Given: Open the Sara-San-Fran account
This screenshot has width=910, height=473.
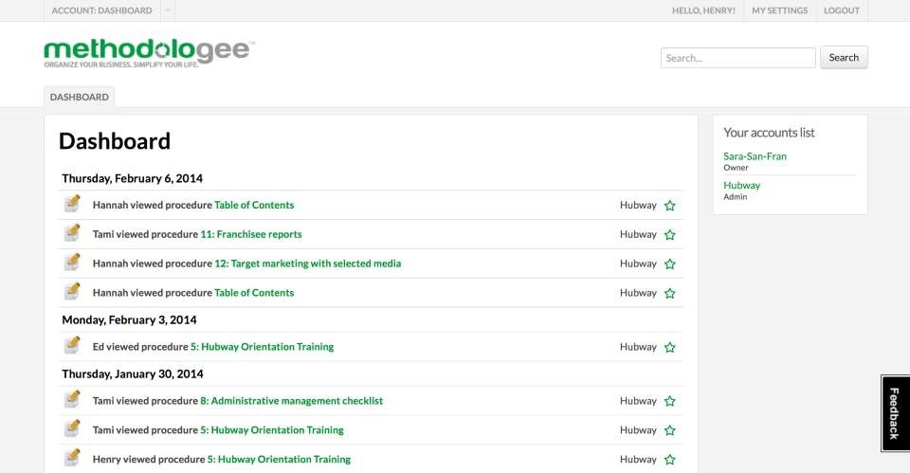Looking at the screenshot, I should click(755, 156).
